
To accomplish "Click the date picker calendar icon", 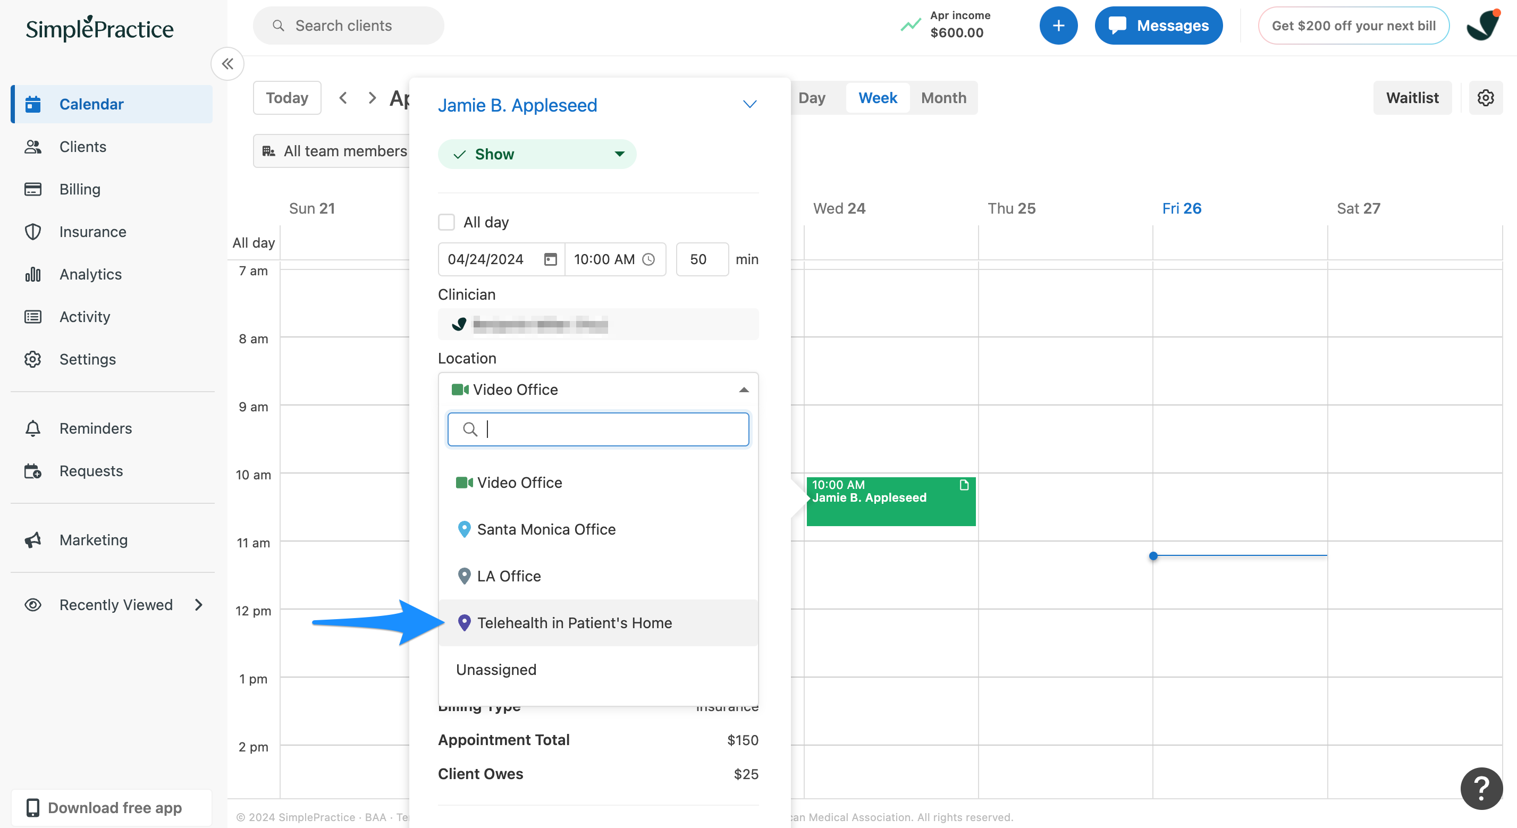I will point(550,259).
